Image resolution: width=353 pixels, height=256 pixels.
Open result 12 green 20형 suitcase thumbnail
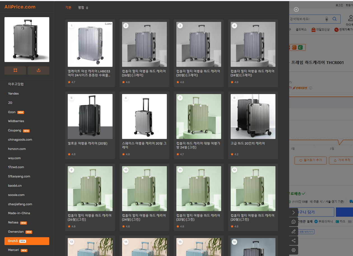pyautogui.click(x=253, y=189)
